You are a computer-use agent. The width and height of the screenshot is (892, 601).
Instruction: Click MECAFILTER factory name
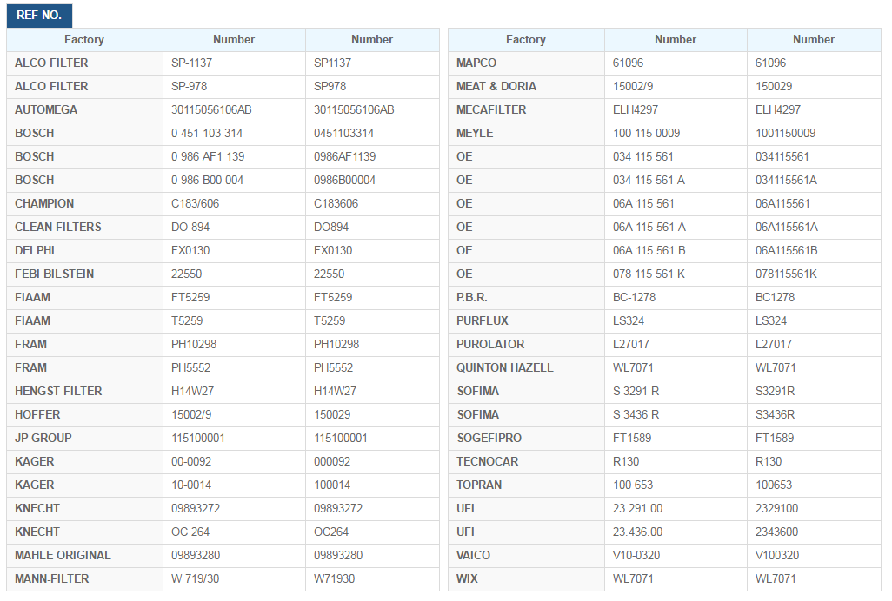(x=491, y=109)
